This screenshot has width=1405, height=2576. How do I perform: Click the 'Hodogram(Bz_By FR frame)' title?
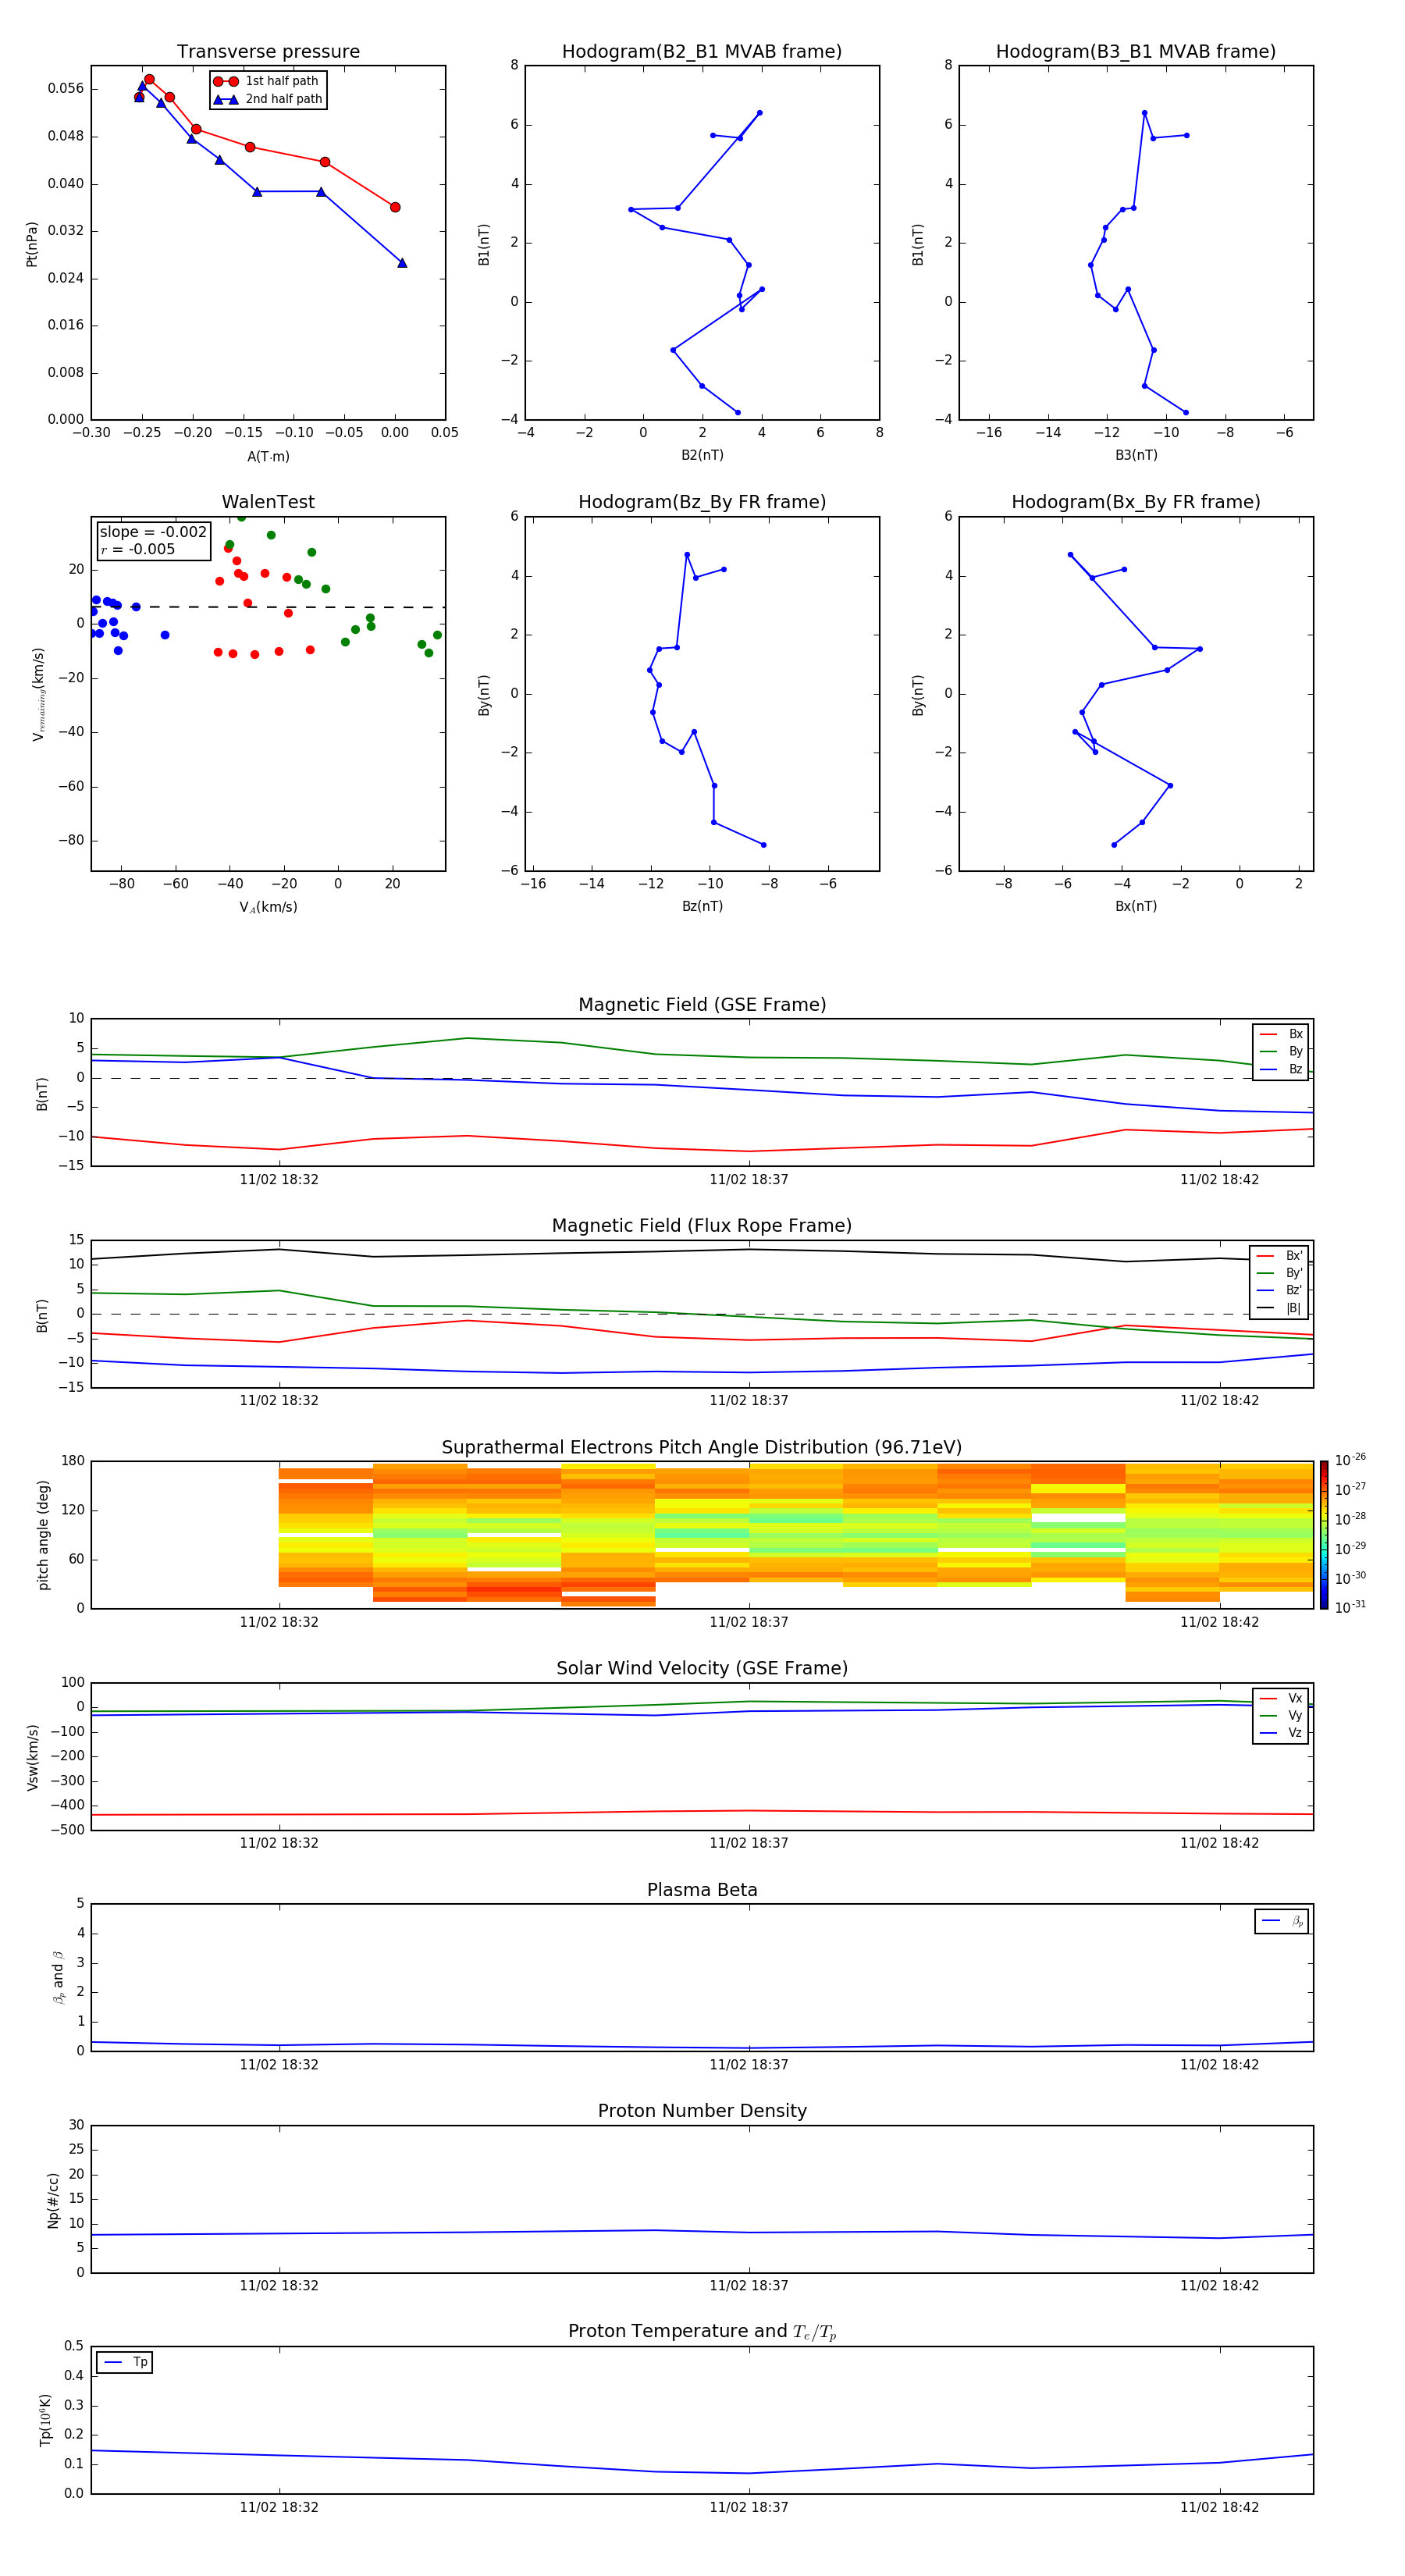(x=702, y=502)
